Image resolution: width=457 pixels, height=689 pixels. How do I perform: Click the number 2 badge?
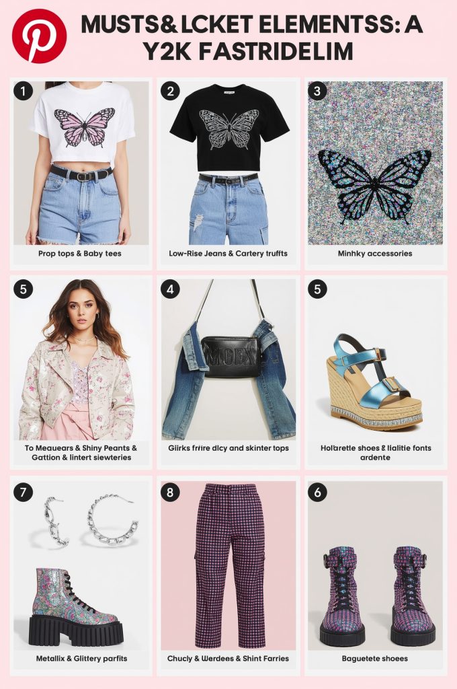(170, 92)
